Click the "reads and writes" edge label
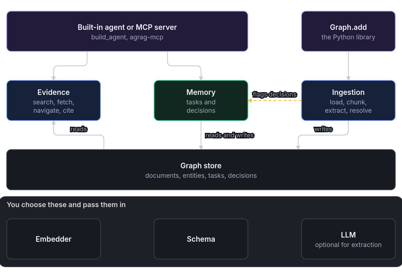The image size is (402, 278). point(229,135)
